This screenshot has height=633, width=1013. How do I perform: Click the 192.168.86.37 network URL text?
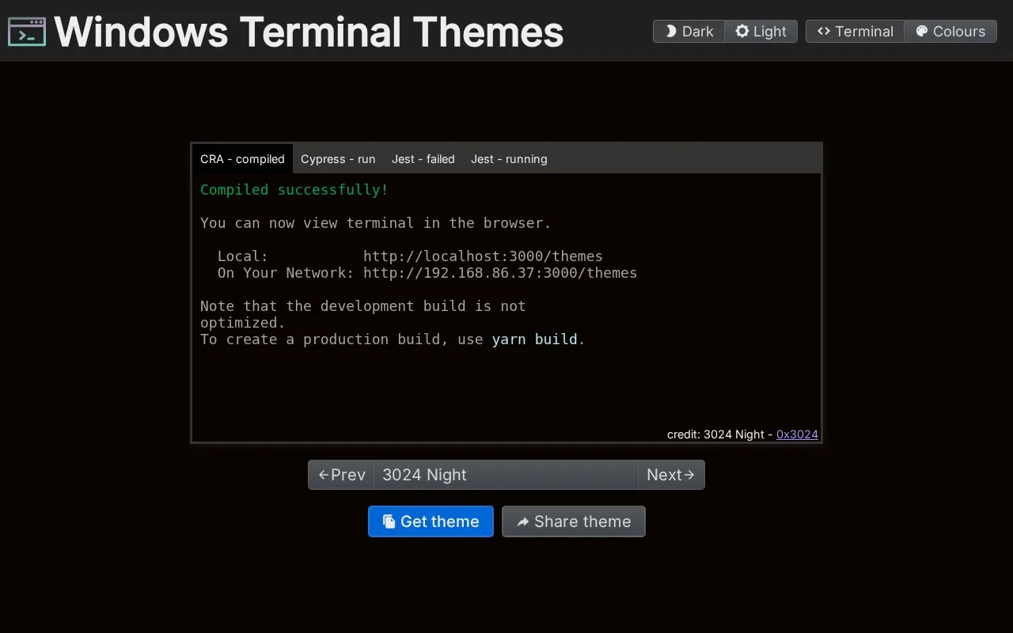pos(500,273)
